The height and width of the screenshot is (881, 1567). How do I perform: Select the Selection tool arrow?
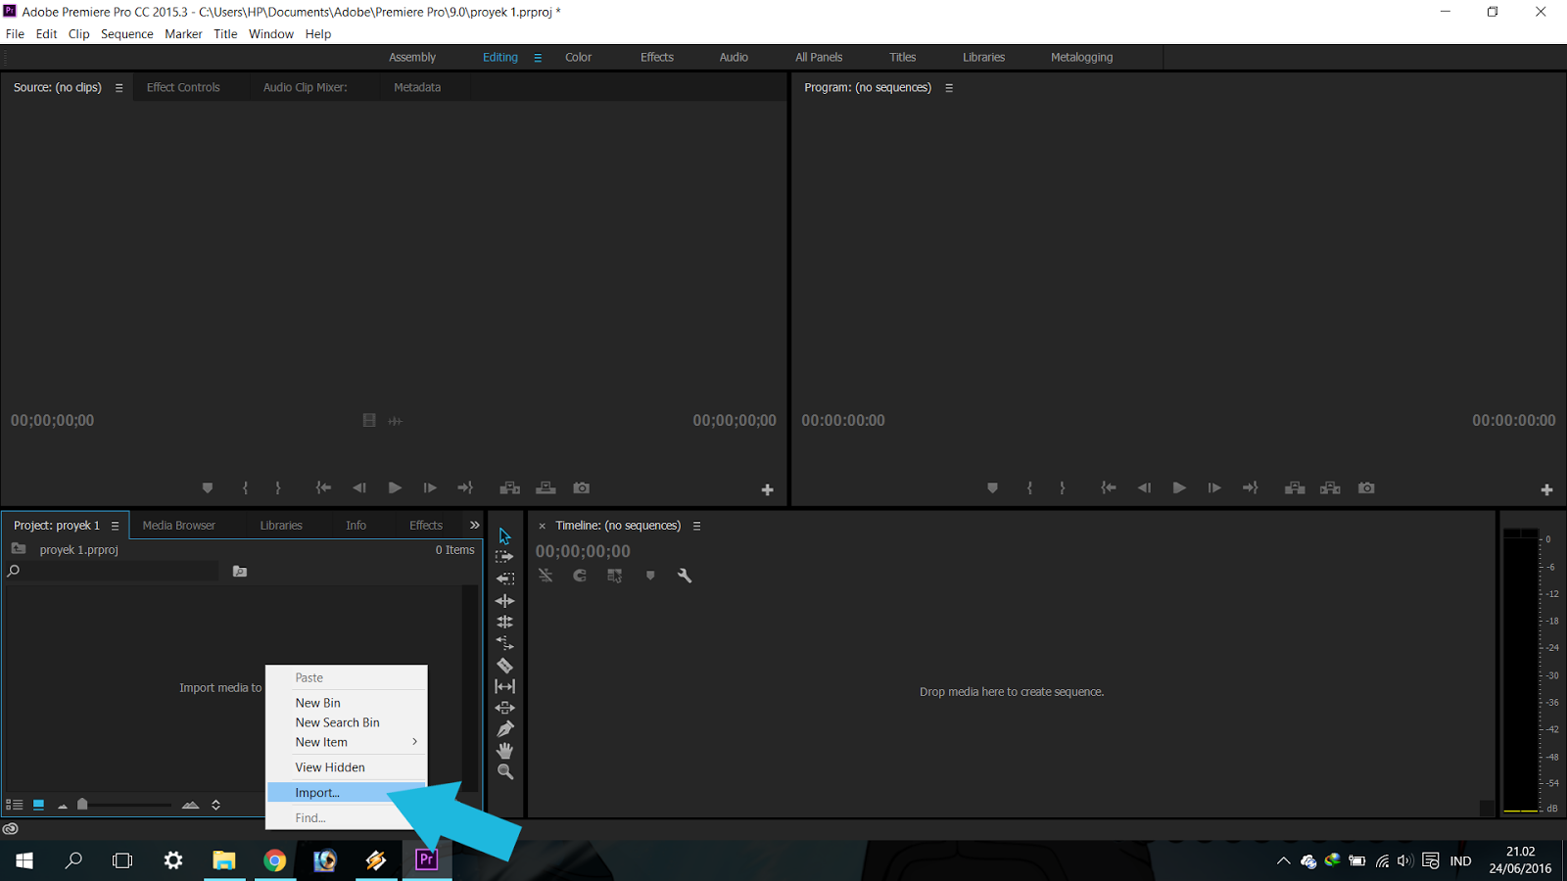(504, 536)
